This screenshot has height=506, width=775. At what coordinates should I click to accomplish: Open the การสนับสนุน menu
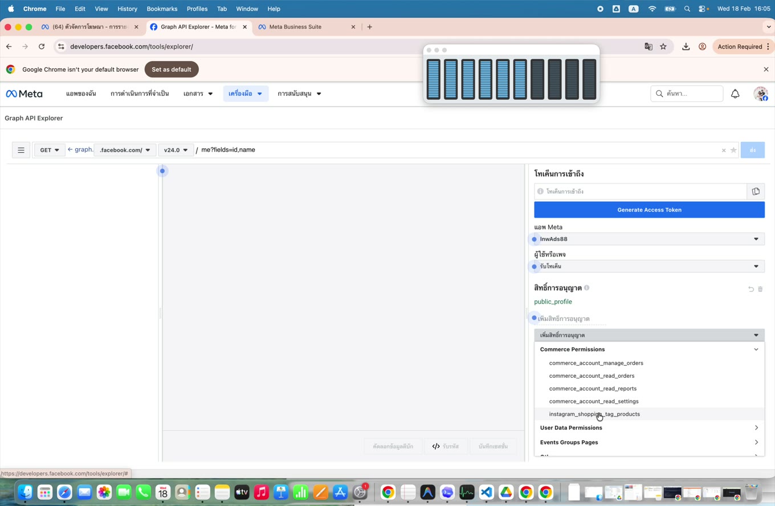click(299, 93)
